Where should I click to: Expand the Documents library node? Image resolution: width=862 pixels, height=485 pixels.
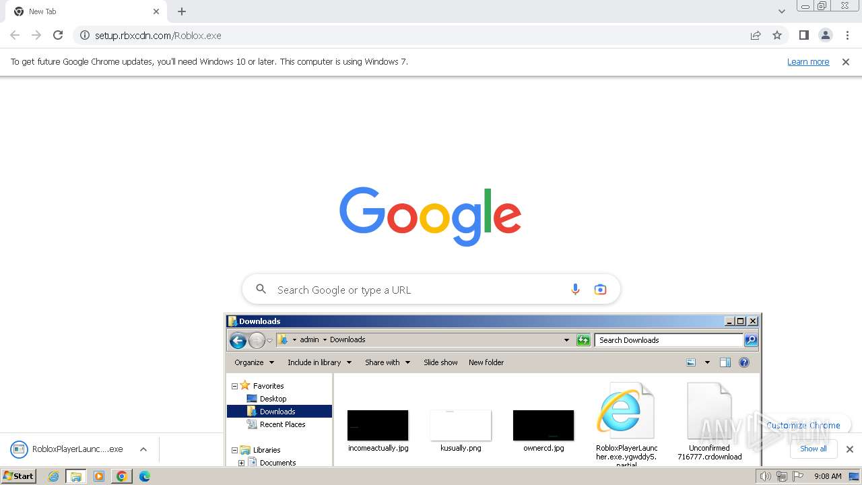(x=242, y=463)
